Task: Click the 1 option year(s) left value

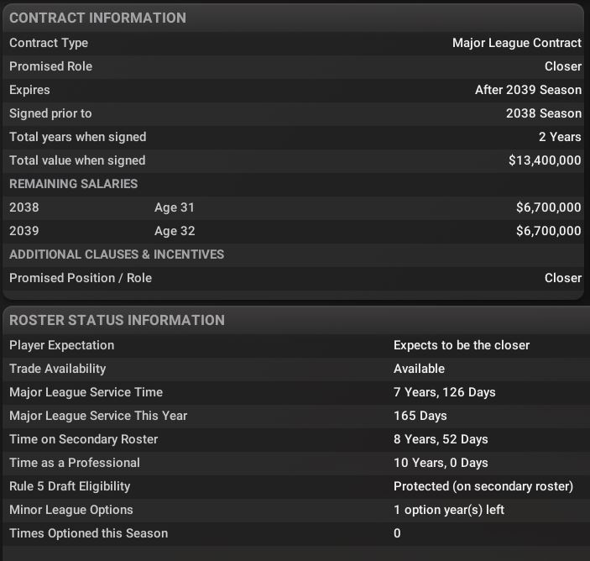Action: pyautogui.click(x=448, y=510)
